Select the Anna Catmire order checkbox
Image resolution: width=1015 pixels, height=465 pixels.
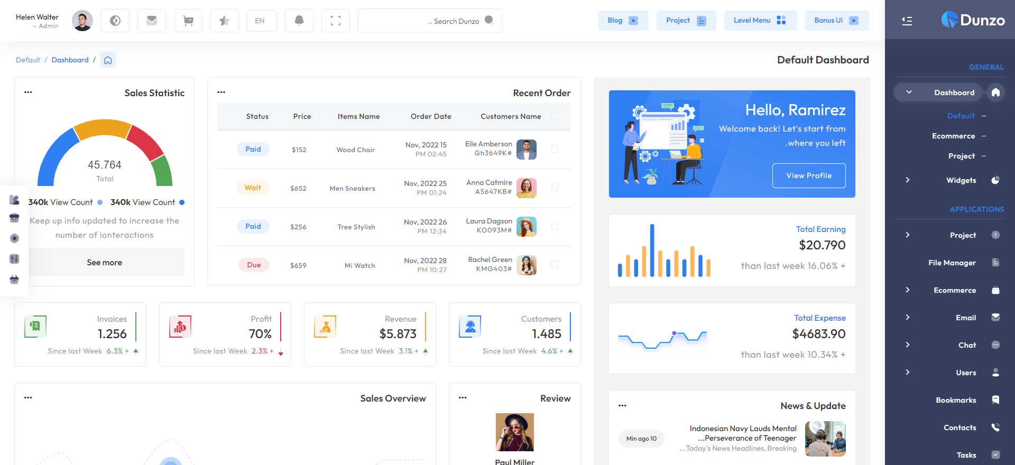(555, 188)
